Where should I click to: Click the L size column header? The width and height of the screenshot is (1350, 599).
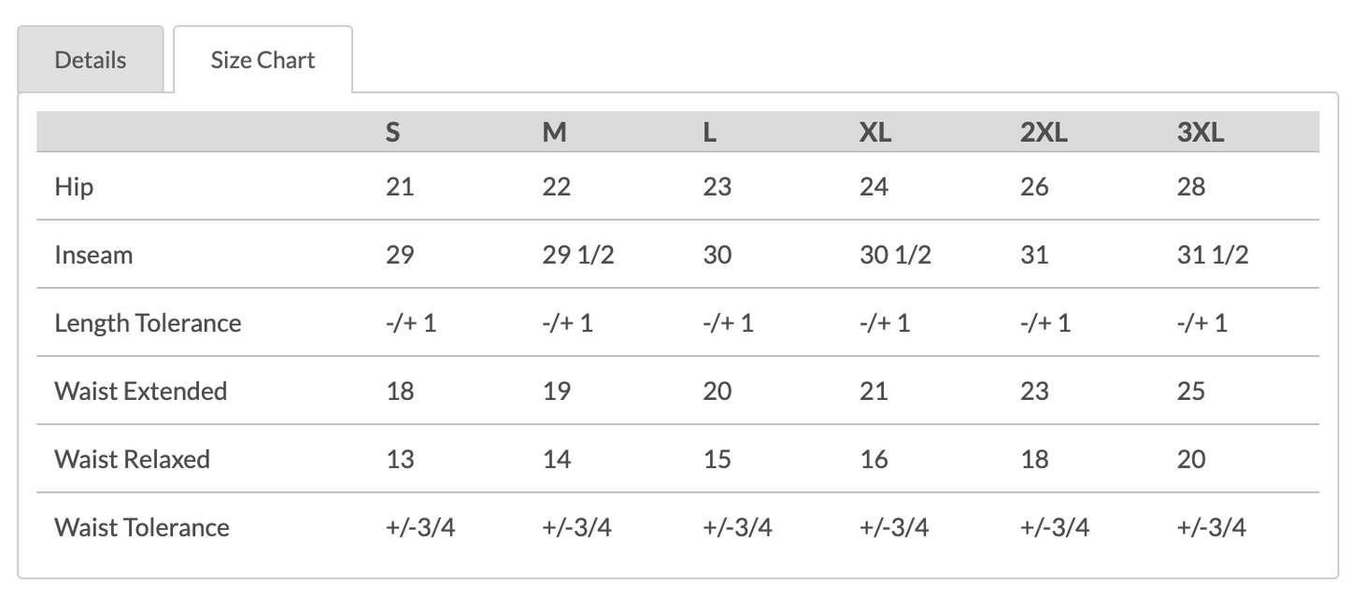click(x=710, y=133)
